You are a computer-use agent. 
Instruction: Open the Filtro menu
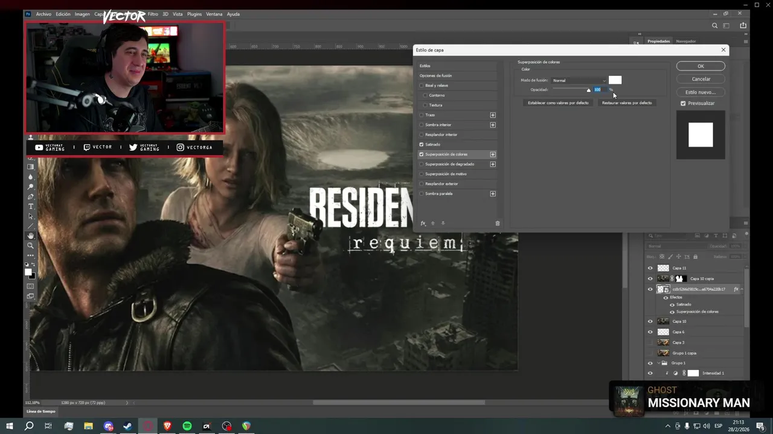(153, 14)
